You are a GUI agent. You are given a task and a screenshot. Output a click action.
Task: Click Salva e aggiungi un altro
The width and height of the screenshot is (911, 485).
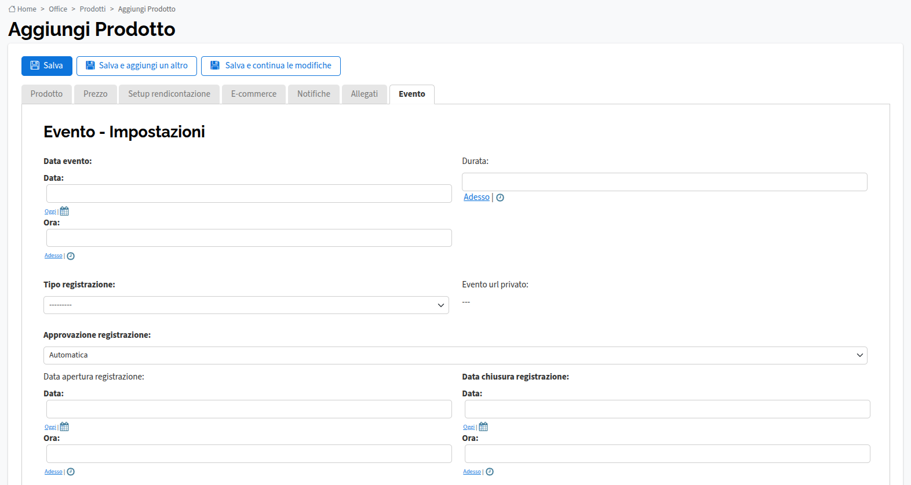(x=137, y=66)
